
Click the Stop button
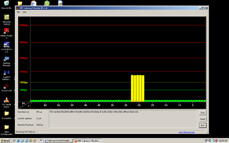(203, 113)
